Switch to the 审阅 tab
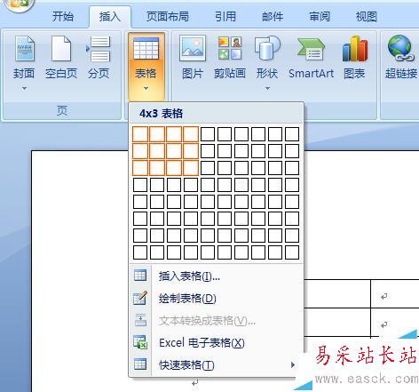The width and height of the screenshot is (419, 392). (320, 17)
